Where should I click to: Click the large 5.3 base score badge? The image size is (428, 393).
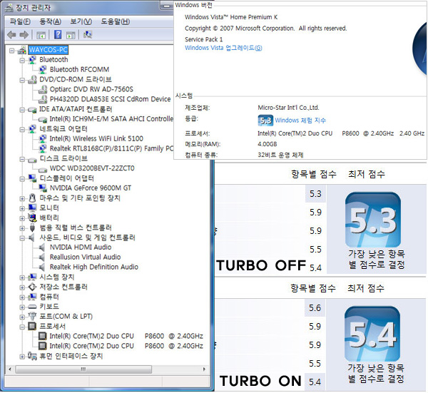[373, 220]
